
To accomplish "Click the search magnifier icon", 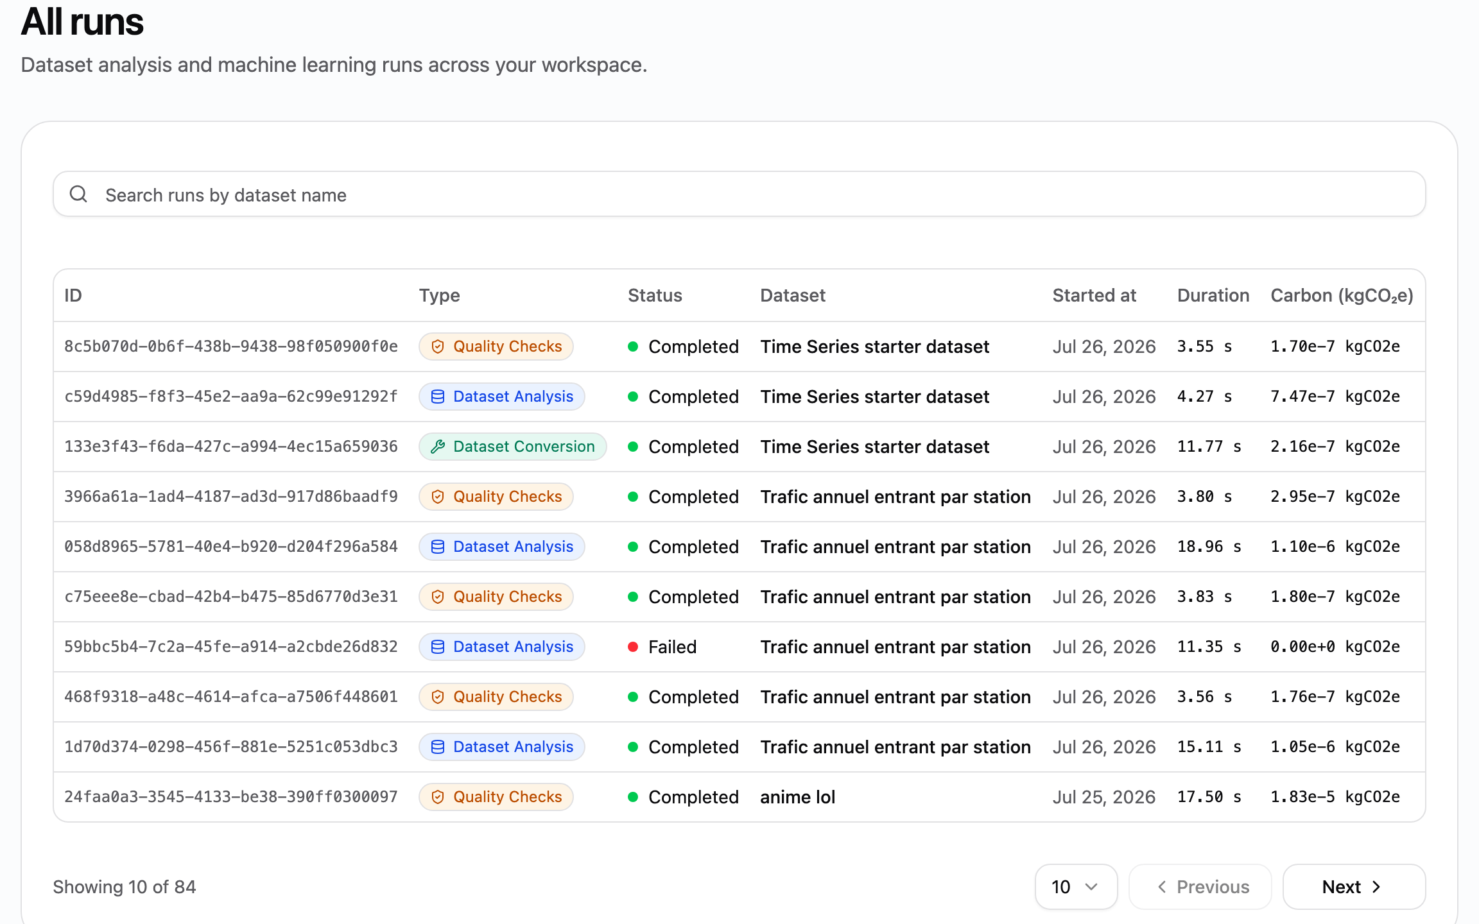I will [78, 194].
